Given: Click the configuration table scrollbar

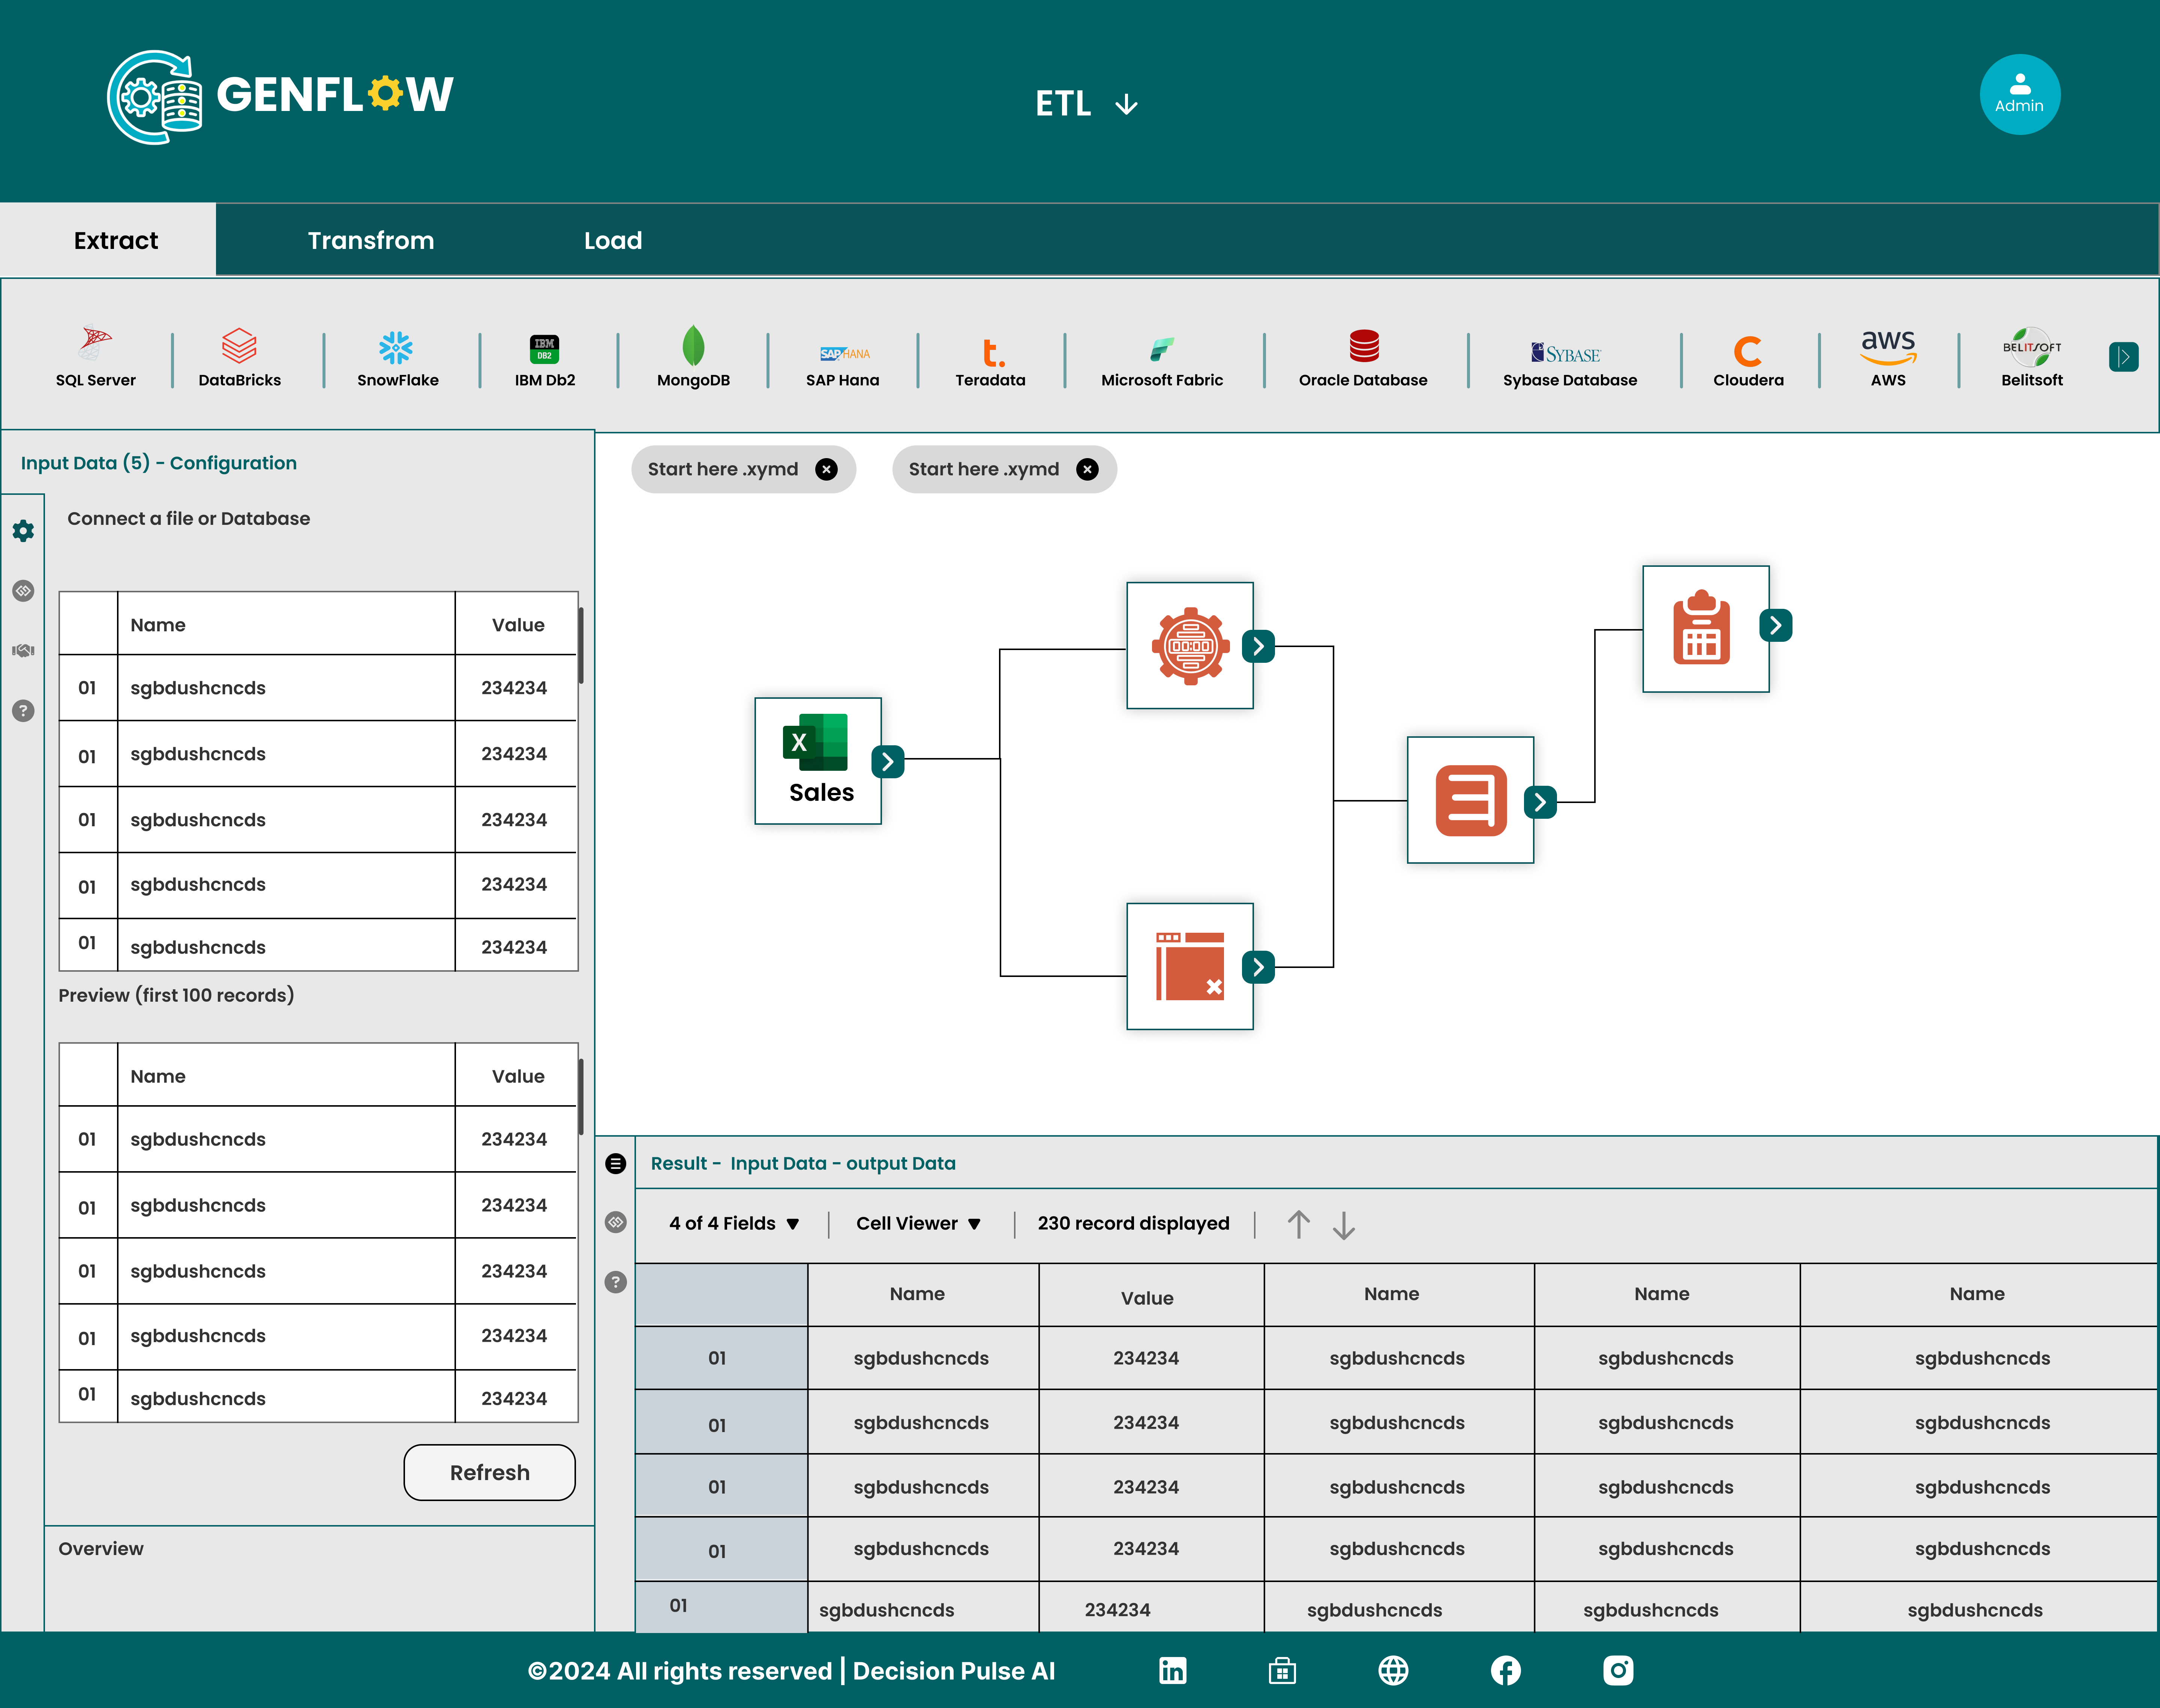Looking at the screenshot, I should 581,645.
